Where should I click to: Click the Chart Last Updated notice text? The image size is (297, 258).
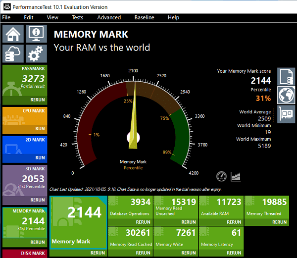[135, 189]
